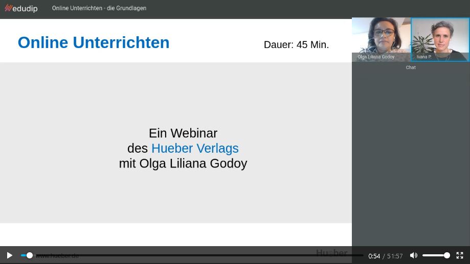The width and height of the screenshot is (470, 264).
Task: Play the webinar video
Action: click(10, 255)
